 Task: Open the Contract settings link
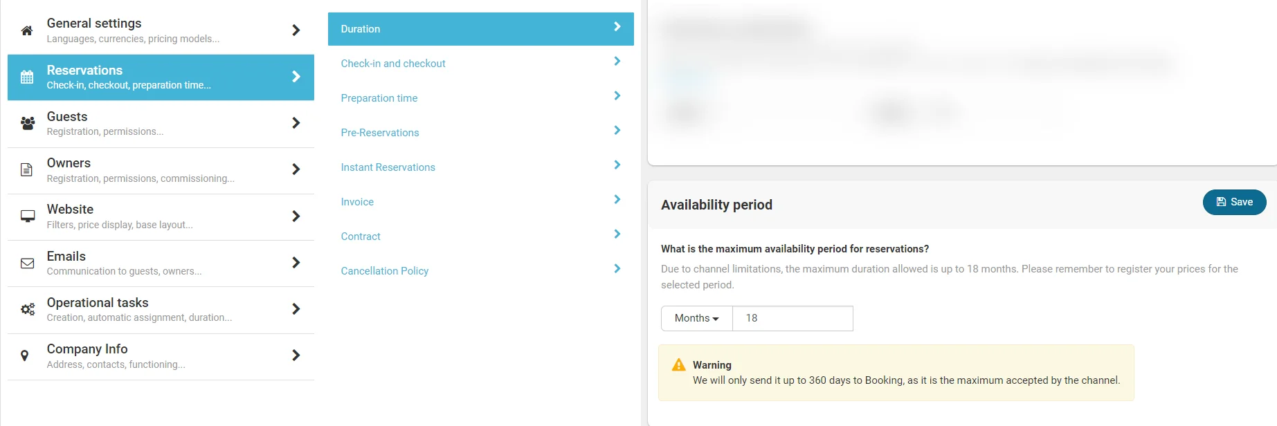(x=361, y=237)
